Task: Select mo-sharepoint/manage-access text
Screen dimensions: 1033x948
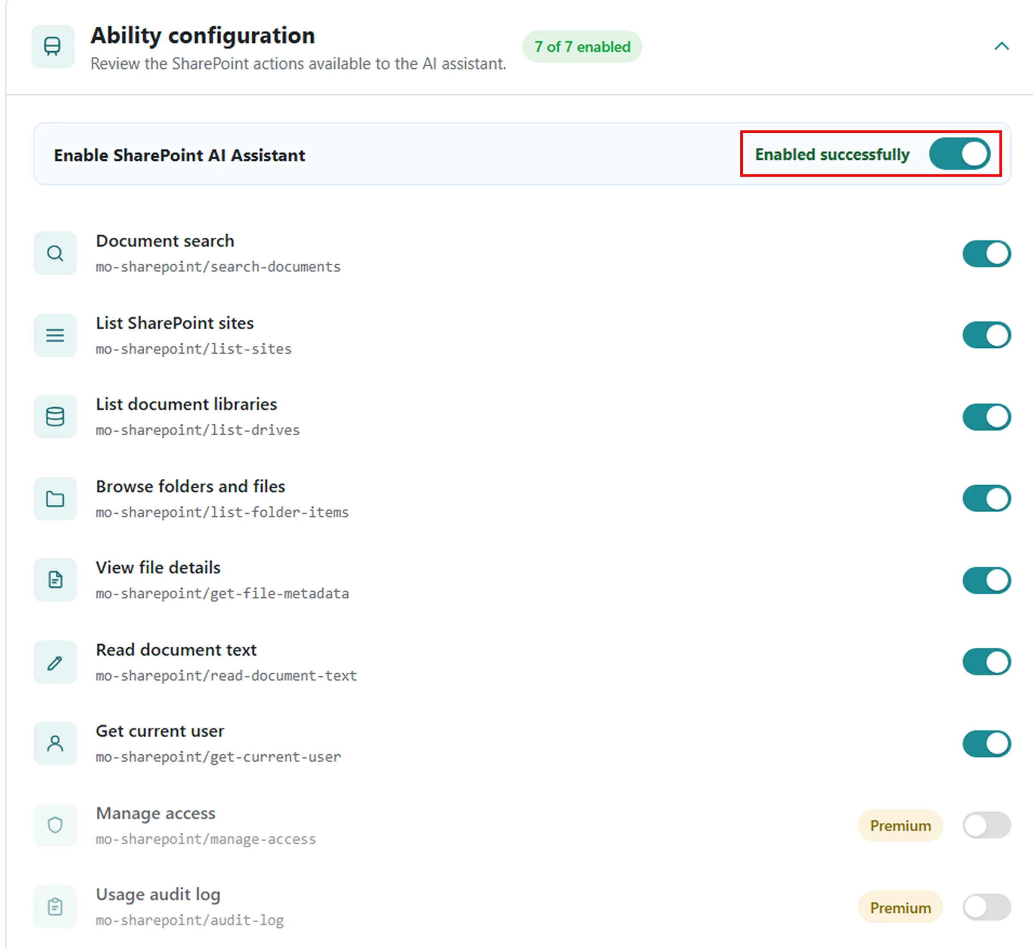Action: (206, 839)
